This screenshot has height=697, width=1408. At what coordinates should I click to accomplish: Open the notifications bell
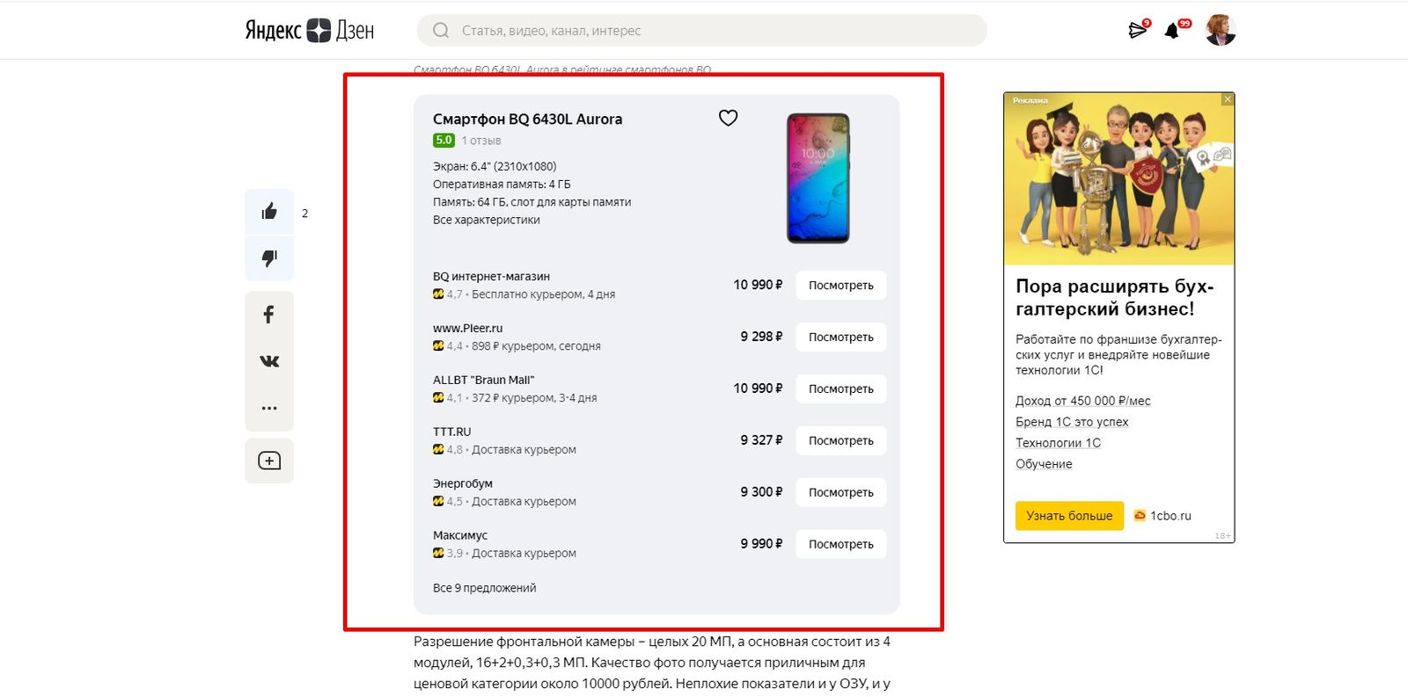(1172, 31)
